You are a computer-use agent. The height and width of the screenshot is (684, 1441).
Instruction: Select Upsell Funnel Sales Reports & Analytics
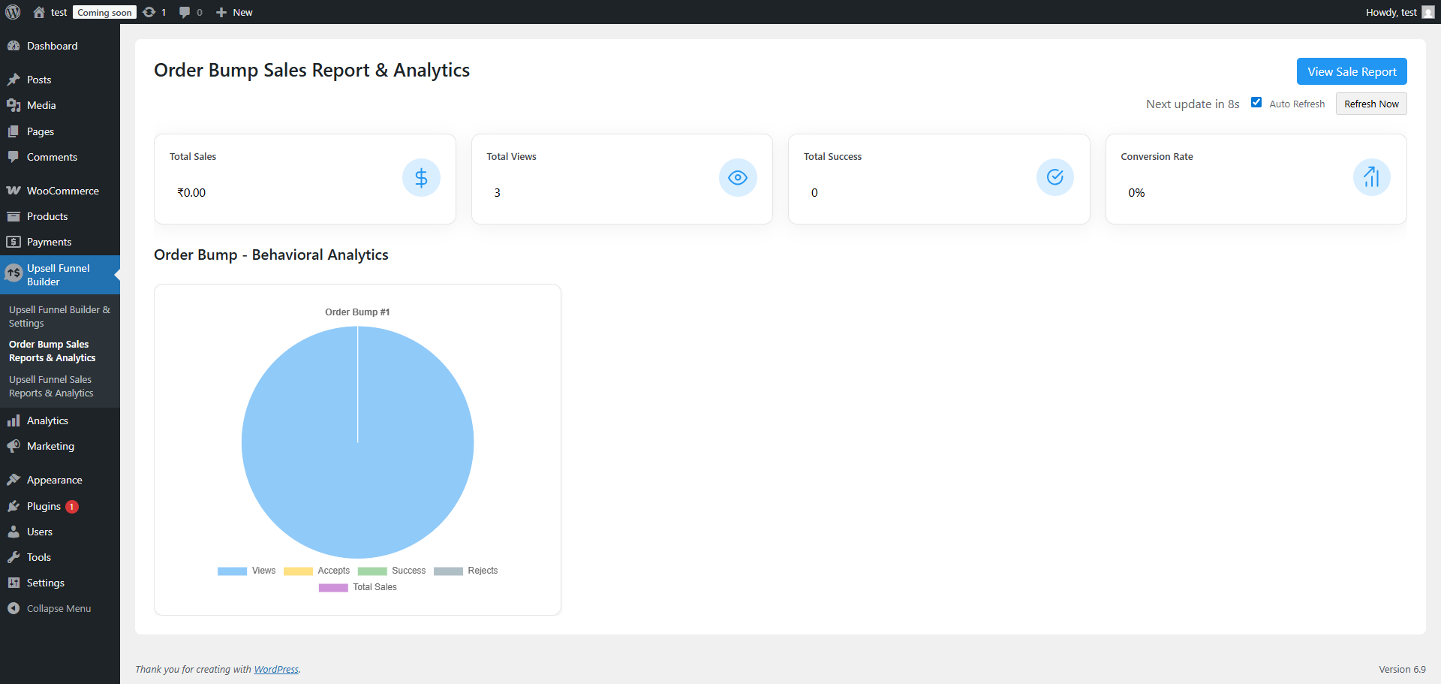click(x=50, y=386)
